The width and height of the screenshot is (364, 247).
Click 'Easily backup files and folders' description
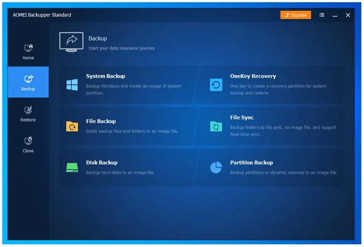coord(132,131)
